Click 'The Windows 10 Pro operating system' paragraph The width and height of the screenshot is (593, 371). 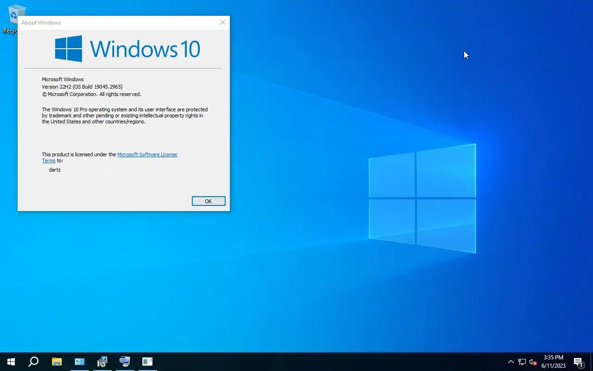pos(125,115)
